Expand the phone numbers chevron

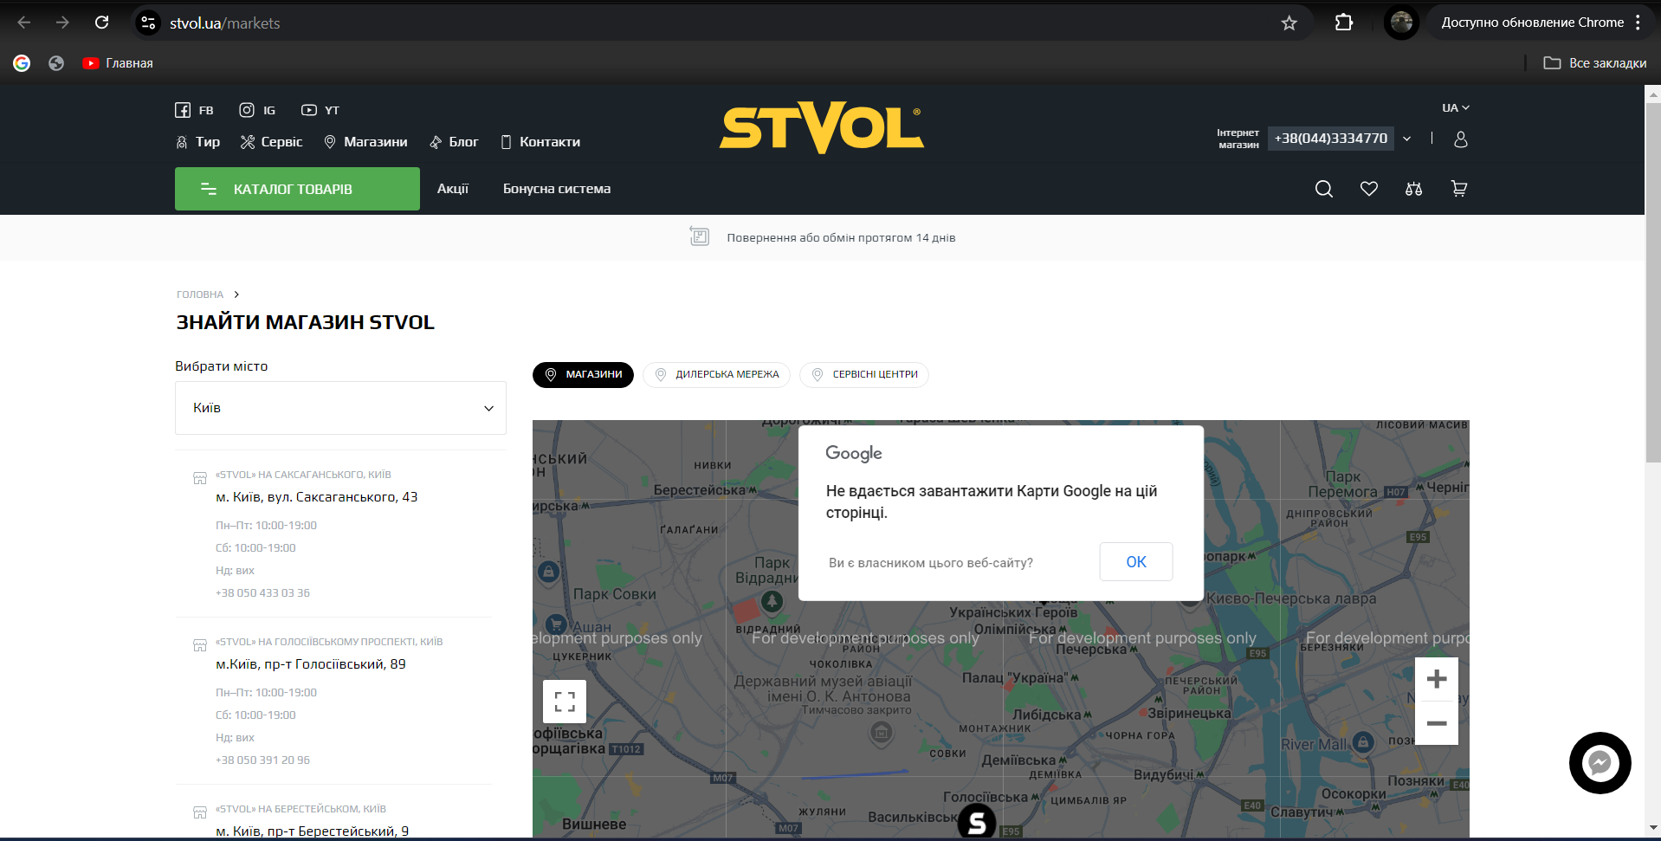(x=1407, y=139)
